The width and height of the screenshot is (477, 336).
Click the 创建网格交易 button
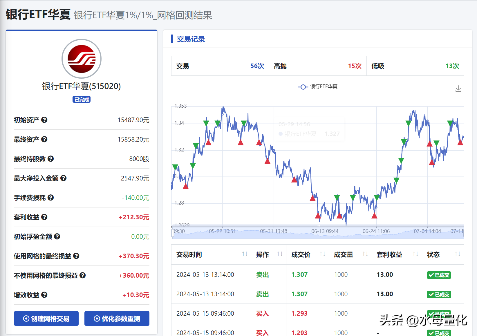(46, 319)
